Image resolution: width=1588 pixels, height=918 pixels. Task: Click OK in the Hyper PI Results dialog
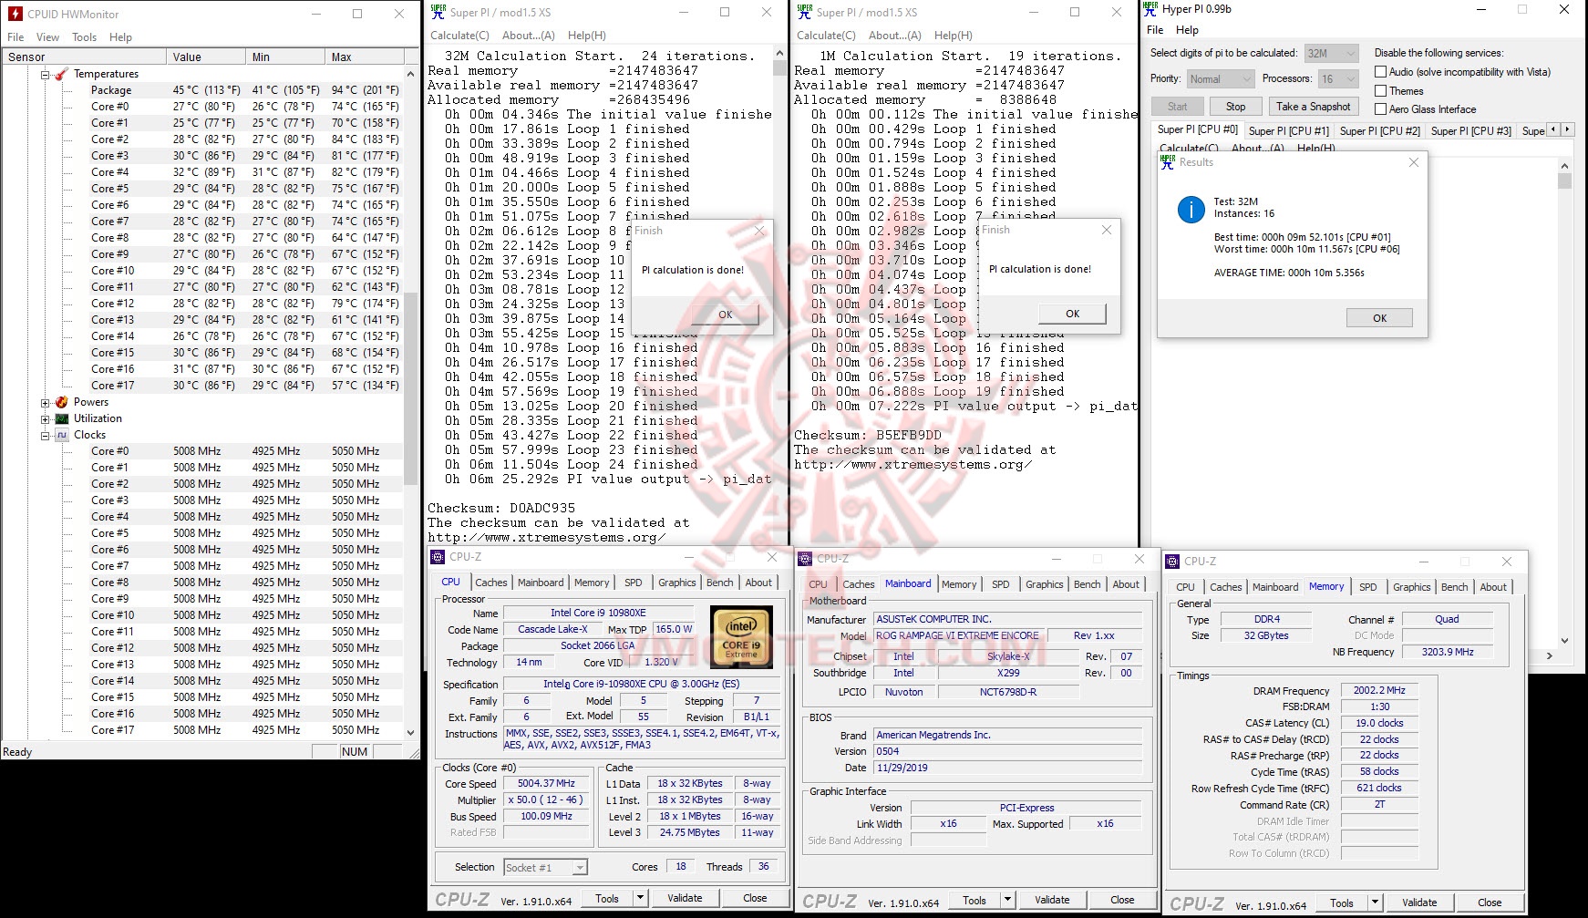[1379, 318]
